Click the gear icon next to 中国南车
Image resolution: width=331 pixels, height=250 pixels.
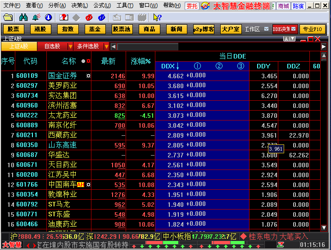(x=88, y=185)
